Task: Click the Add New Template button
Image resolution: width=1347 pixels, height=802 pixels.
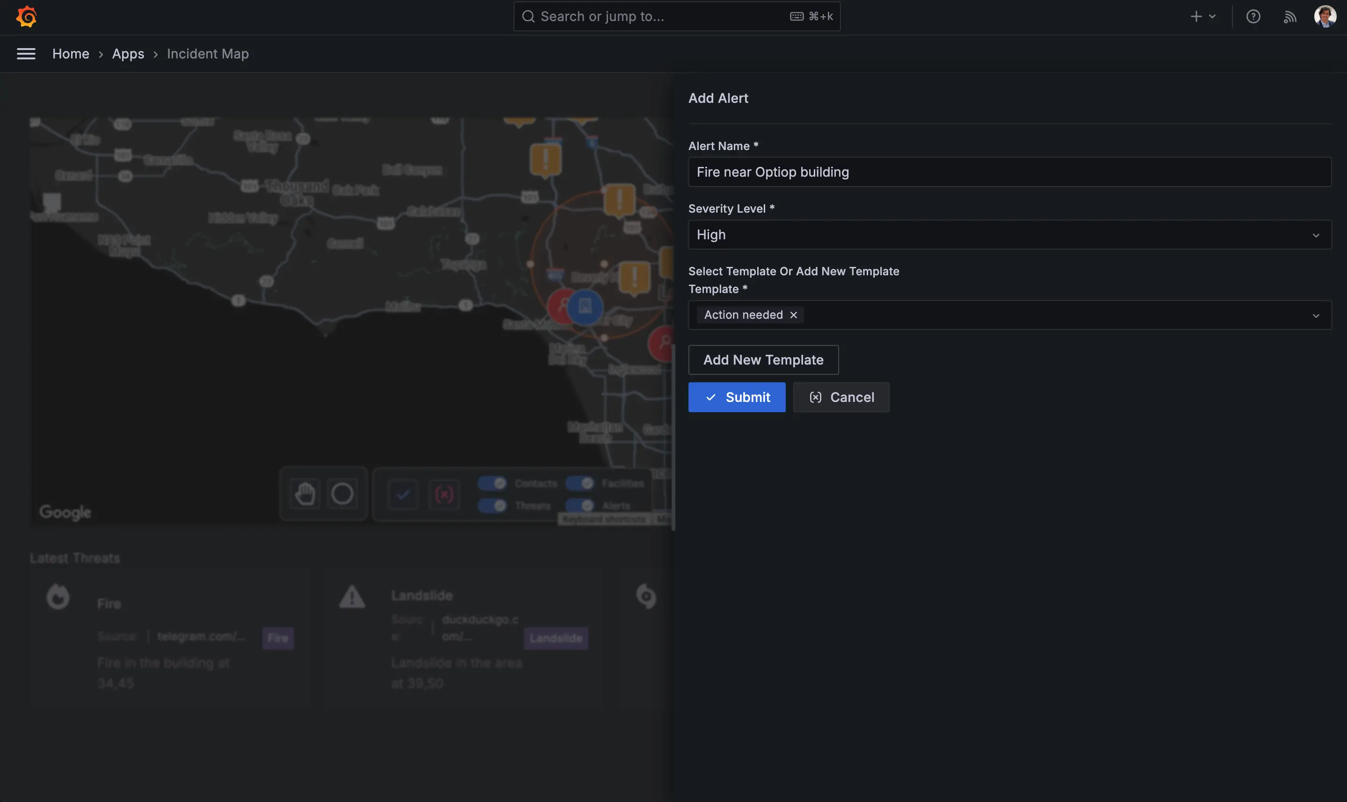Action: [763, 359]
